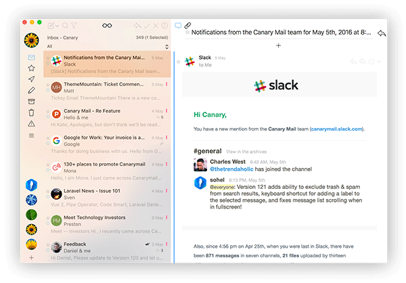The width and height of the screenshot is (406, 283).
Task: Click Charles West's profile photo
Action: (x=200, y=165)
